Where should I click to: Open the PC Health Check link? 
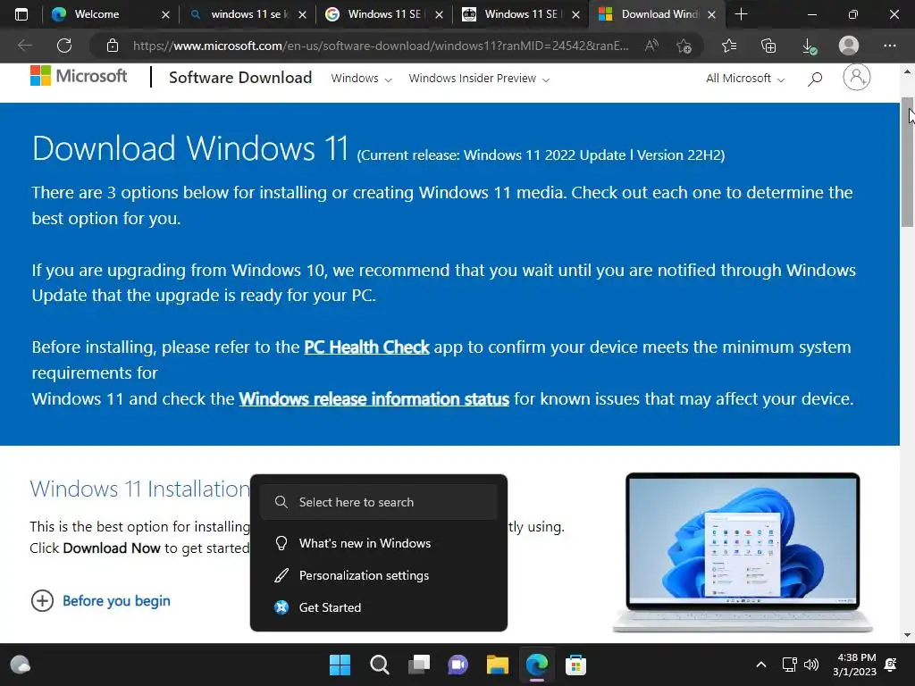coord(366,347)
